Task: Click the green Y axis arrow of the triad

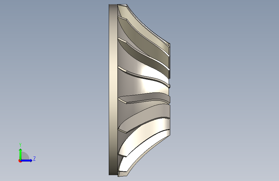Action: (x=21, y=154)
